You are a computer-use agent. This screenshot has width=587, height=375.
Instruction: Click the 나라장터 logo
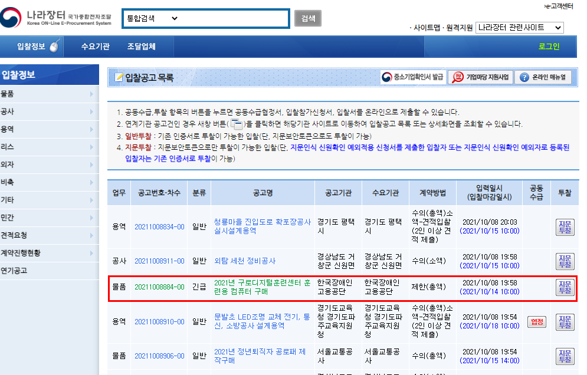[x=56, y=17]
